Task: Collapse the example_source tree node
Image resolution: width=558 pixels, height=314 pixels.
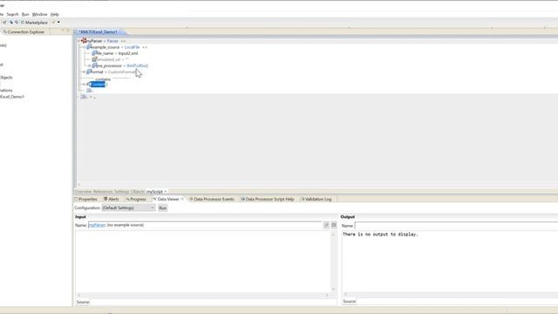Action: tap(85, 47)
